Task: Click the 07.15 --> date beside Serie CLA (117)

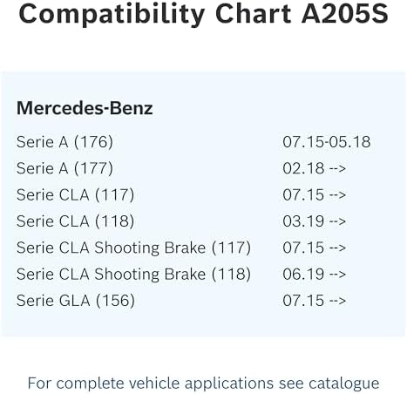Action: tap(315, 195)
